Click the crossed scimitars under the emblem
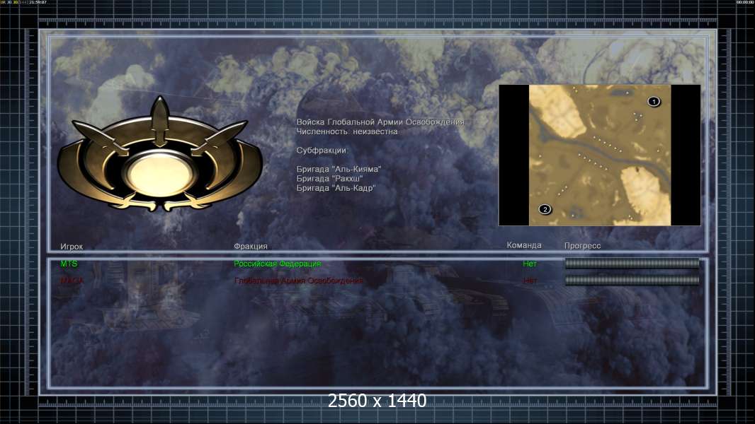 [160, 203]
